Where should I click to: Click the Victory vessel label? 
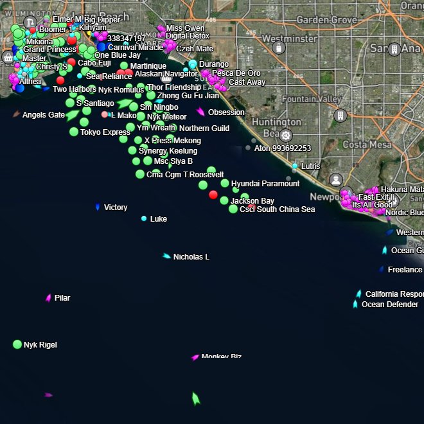point(116,208)
